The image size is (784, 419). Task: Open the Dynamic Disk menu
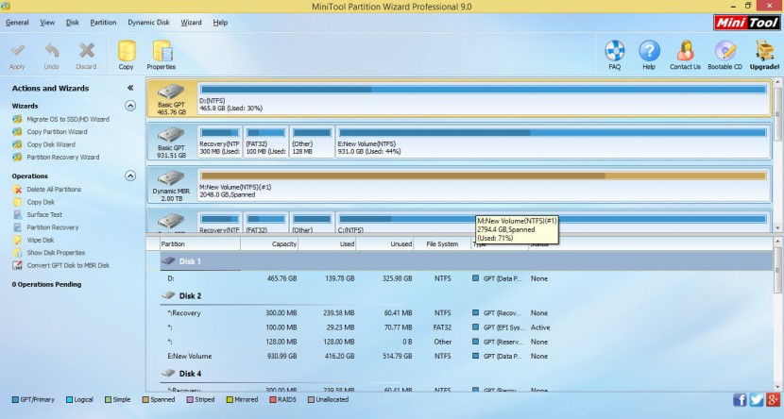[x=148, y=23]
